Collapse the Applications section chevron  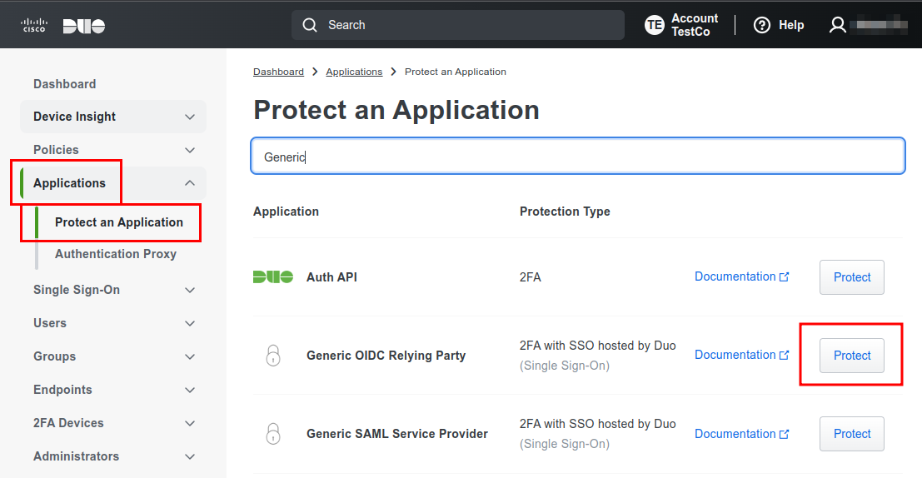(190, 183)
